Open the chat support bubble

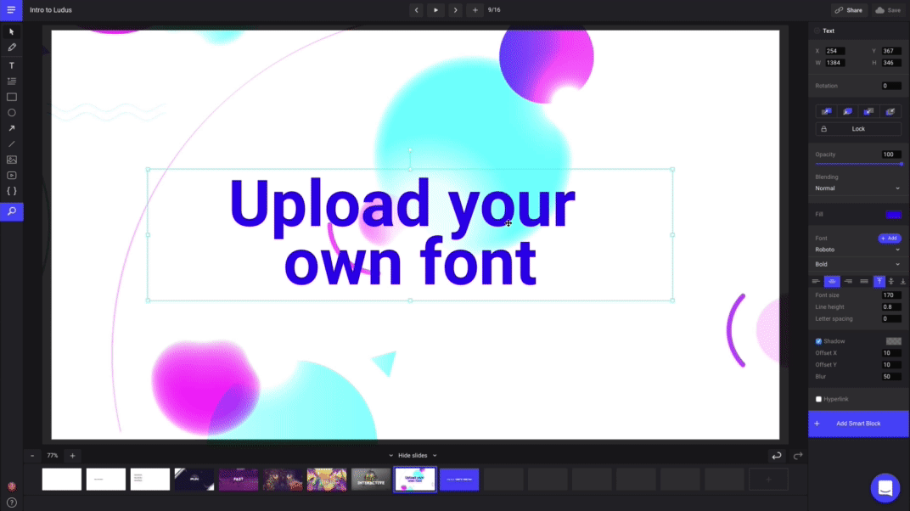pos(885,488)
